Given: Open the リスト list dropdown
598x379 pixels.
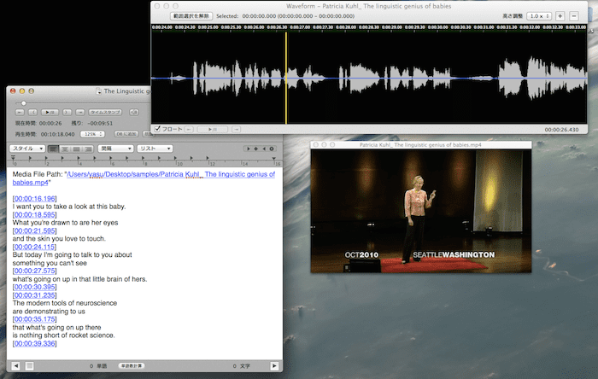Looking at the screenshot, I should 155,149.
